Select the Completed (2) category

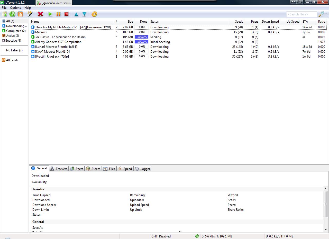pyautogui.click(x=16, y=31)
